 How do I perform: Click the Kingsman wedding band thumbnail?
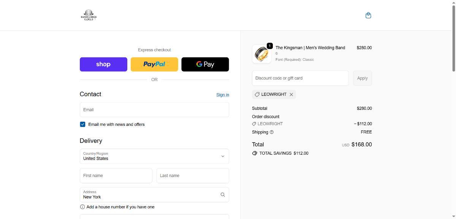coord(261,54)
